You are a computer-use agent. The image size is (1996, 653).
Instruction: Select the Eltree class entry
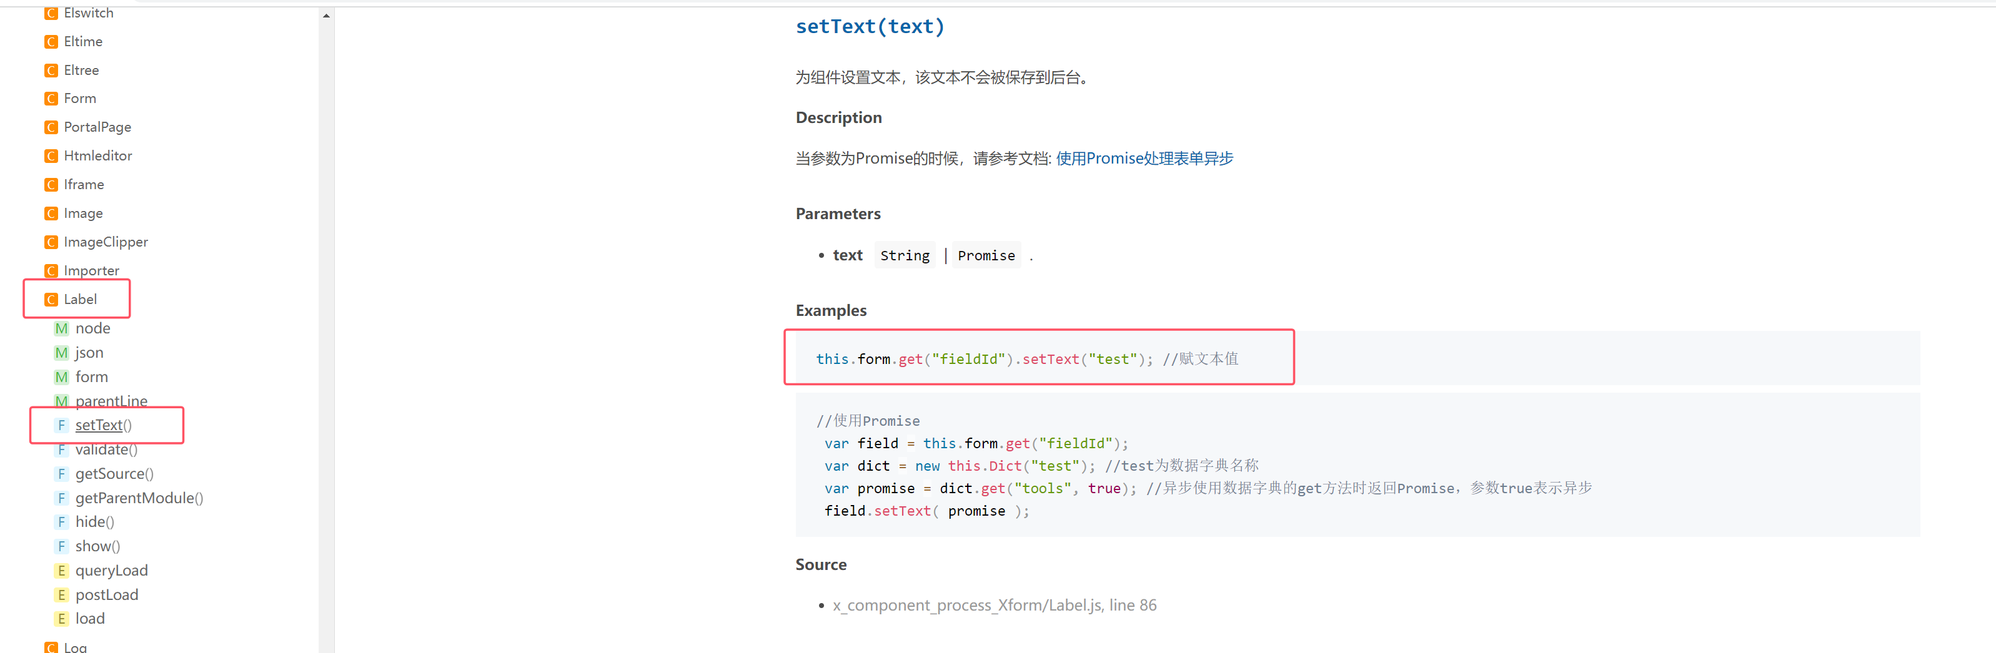81,70
